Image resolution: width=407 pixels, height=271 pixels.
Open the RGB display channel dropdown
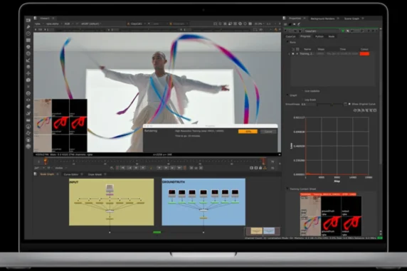68,23
